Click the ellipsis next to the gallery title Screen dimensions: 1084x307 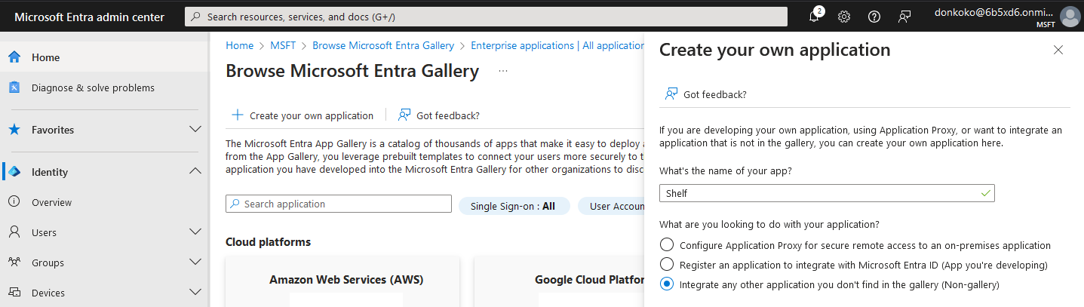click(503, 71)
